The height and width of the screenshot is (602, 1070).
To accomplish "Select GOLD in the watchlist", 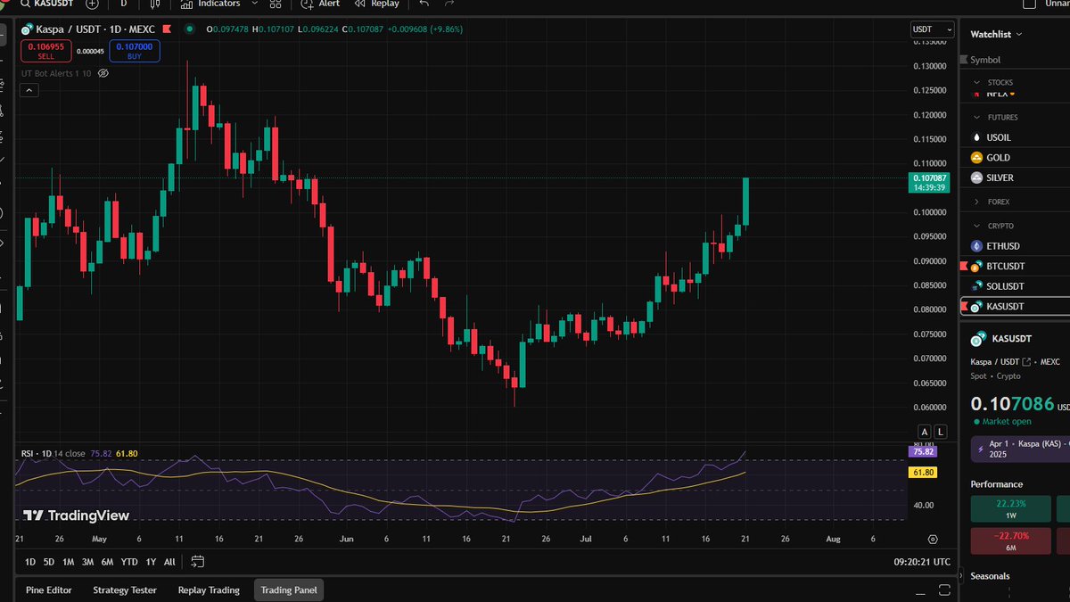I will [x=1015, y=158].
